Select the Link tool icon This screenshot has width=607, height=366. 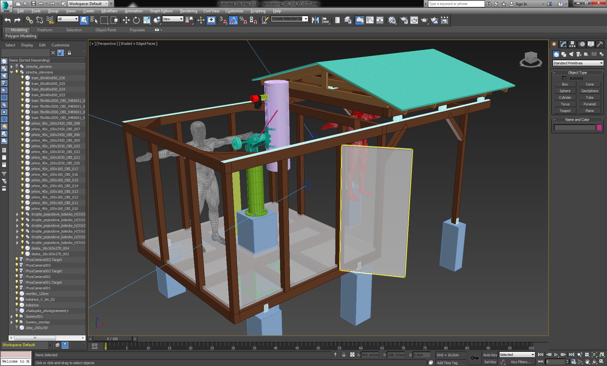click(29, 21)
